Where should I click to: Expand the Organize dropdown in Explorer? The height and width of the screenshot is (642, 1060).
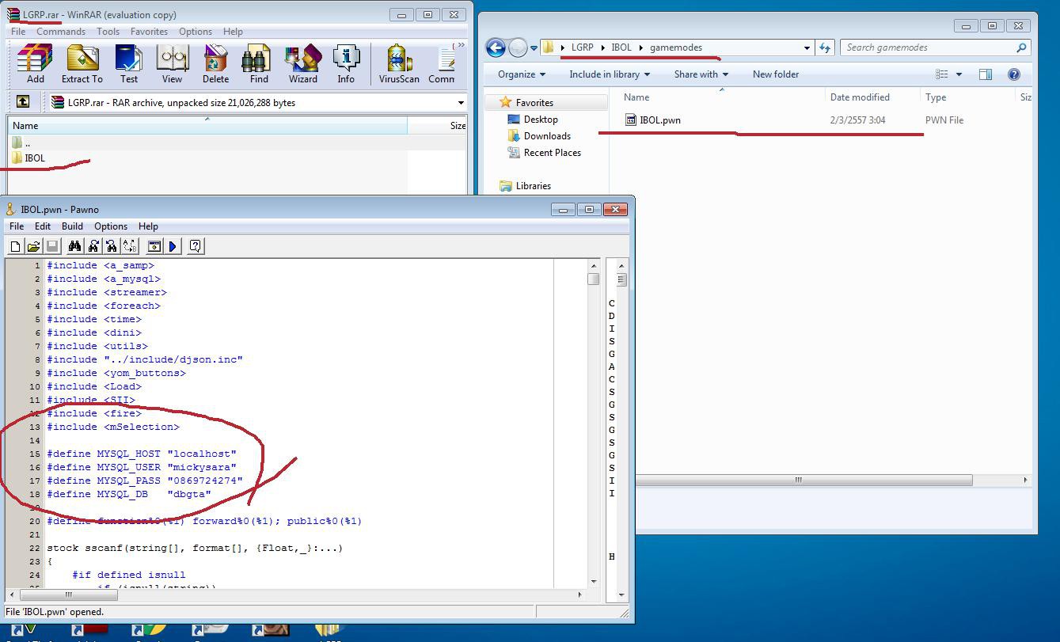click(x=521, y=74)
